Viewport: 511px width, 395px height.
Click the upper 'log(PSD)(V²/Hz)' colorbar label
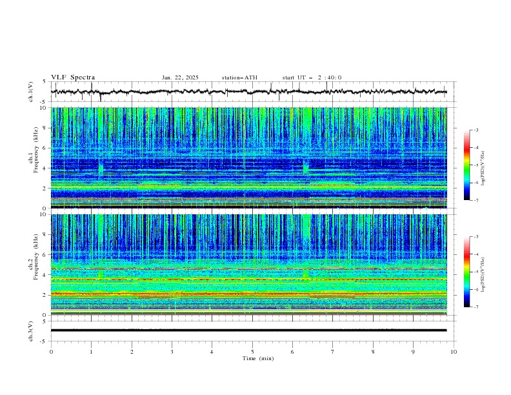point(483,168)
